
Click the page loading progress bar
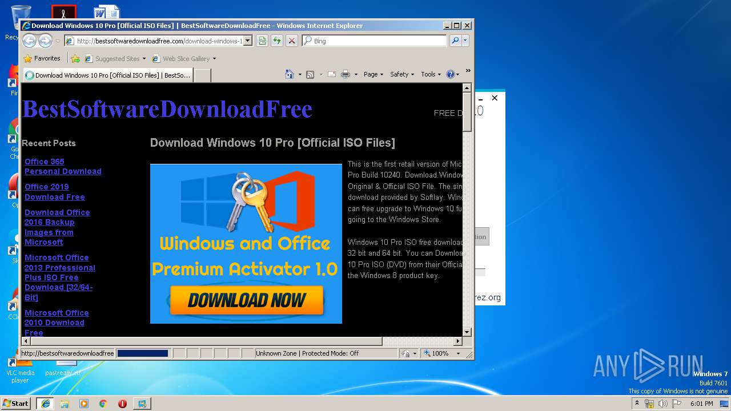(143, 353)
